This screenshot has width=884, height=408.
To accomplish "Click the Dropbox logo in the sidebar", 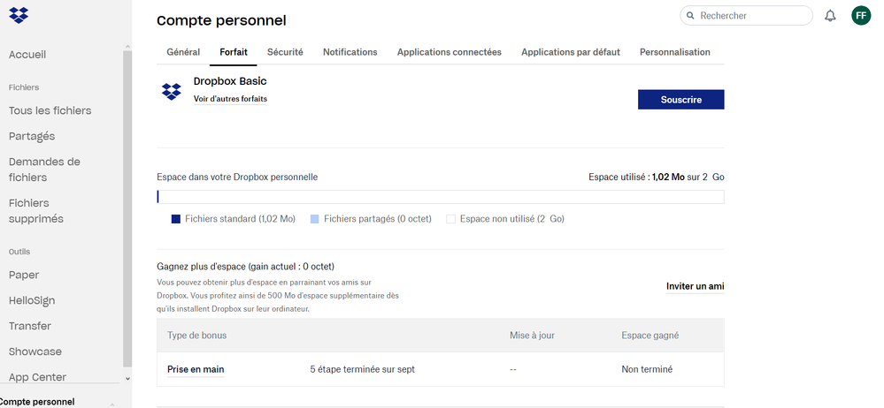I will click(x=19, y=15).
